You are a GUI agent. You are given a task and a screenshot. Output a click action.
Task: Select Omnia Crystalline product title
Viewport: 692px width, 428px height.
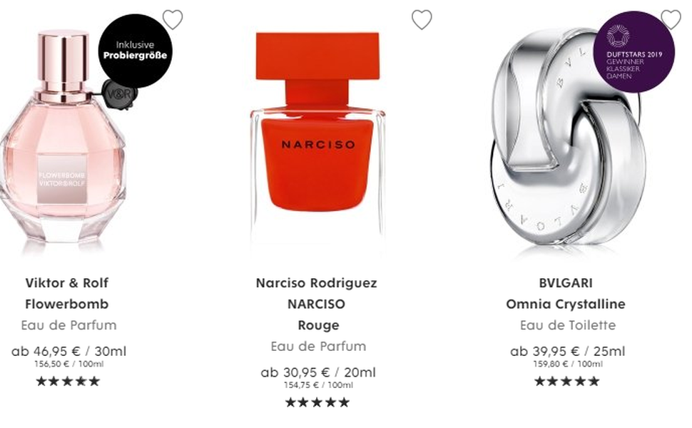(566, 304)
